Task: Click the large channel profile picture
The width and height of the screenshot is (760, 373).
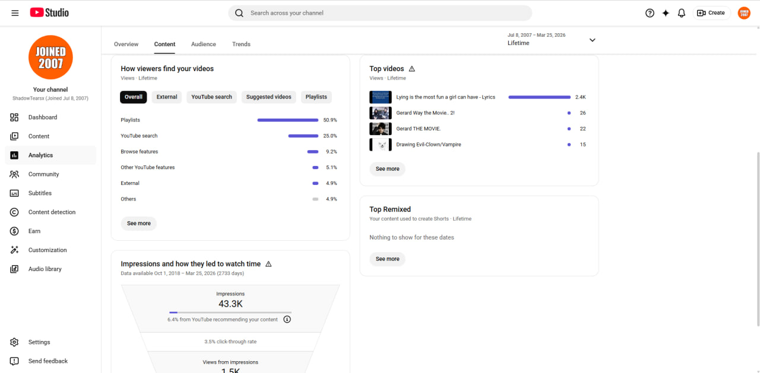Action: (x=50, y=58)
